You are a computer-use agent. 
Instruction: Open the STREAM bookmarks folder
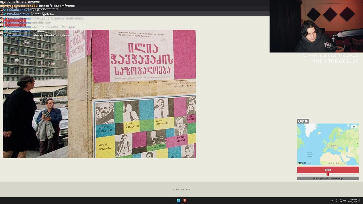[7, 13]
